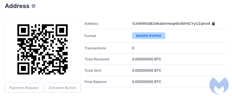This screenshot has width=232, height=96.
Task: Click the Total Received label
Action: [97, 59]
